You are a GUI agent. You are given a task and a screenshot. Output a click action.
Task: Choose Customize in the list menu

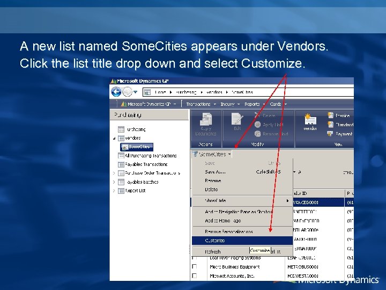coord(242,241)
